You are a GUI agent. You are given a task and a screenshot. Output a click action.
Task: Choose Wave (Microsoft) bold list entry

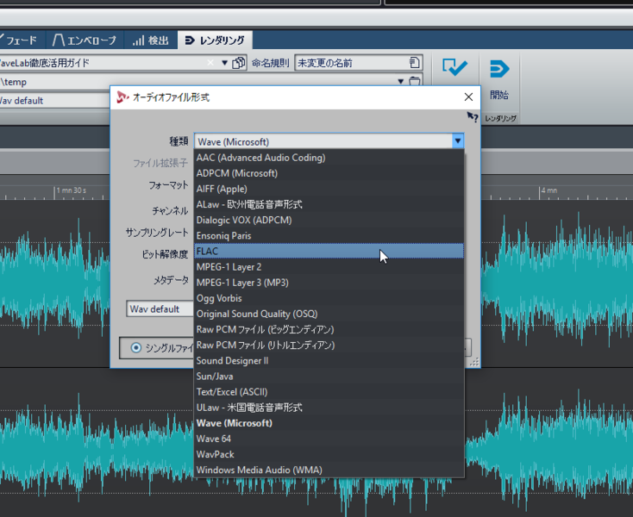point(329,423)
